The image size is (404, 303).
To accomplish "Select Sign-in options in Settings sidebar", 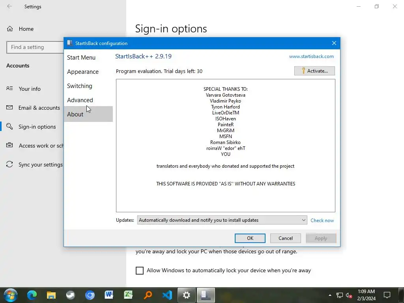I will click(x=37, y=127).
